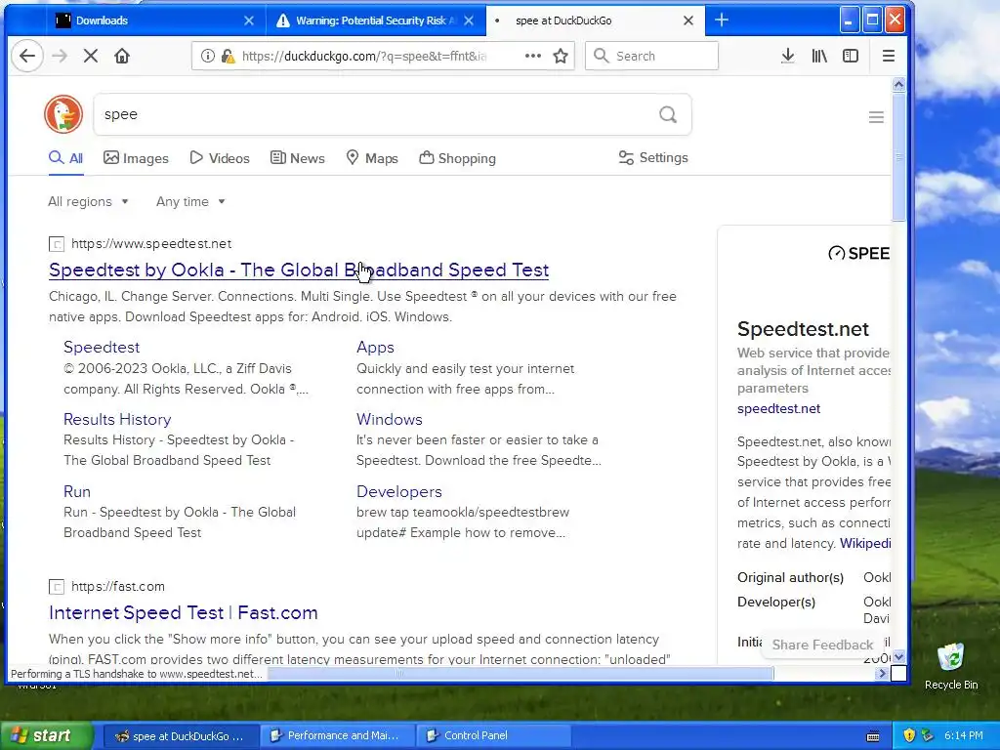Select the Images results tab
Viewport: 1000px width, 750px height.
136,158
